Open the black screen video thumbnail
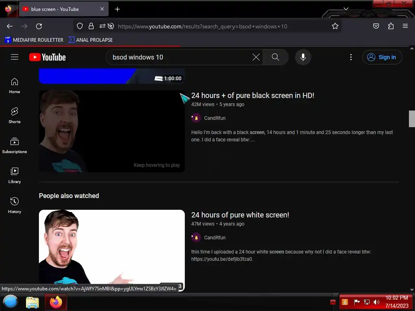The height and width of the screenshot is (311, 415). point(112,131)
